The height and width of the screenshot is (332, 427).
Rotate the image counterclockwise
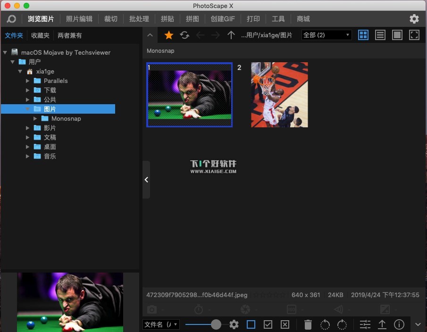[325, 324]
